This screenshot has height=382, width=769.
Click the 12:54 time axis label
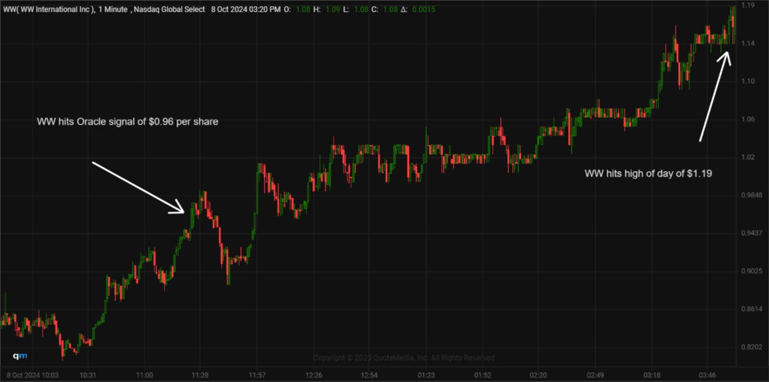pos(369,375)
